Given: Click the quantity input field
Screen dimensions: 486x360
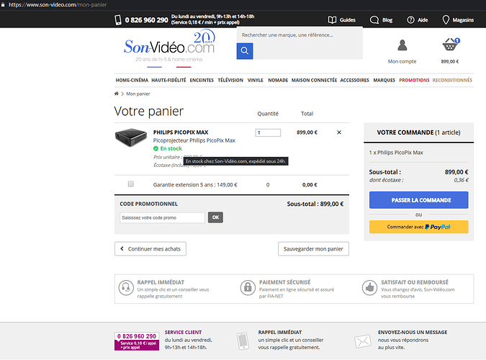Looking at the screenshot, I should (268, 132).
